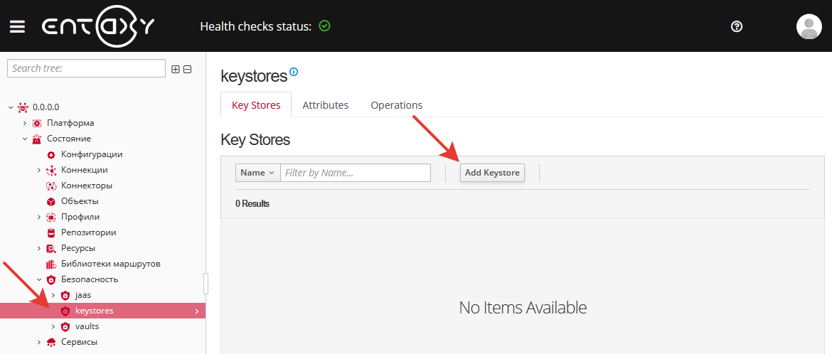Click the Add Keystore button
832x354 pixels.
point(492,173)
